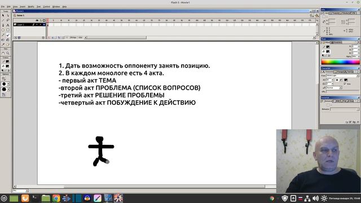This screenshot has width=361, height=203.
Task: Select the Text tool
Action: (x=8, y=25)
